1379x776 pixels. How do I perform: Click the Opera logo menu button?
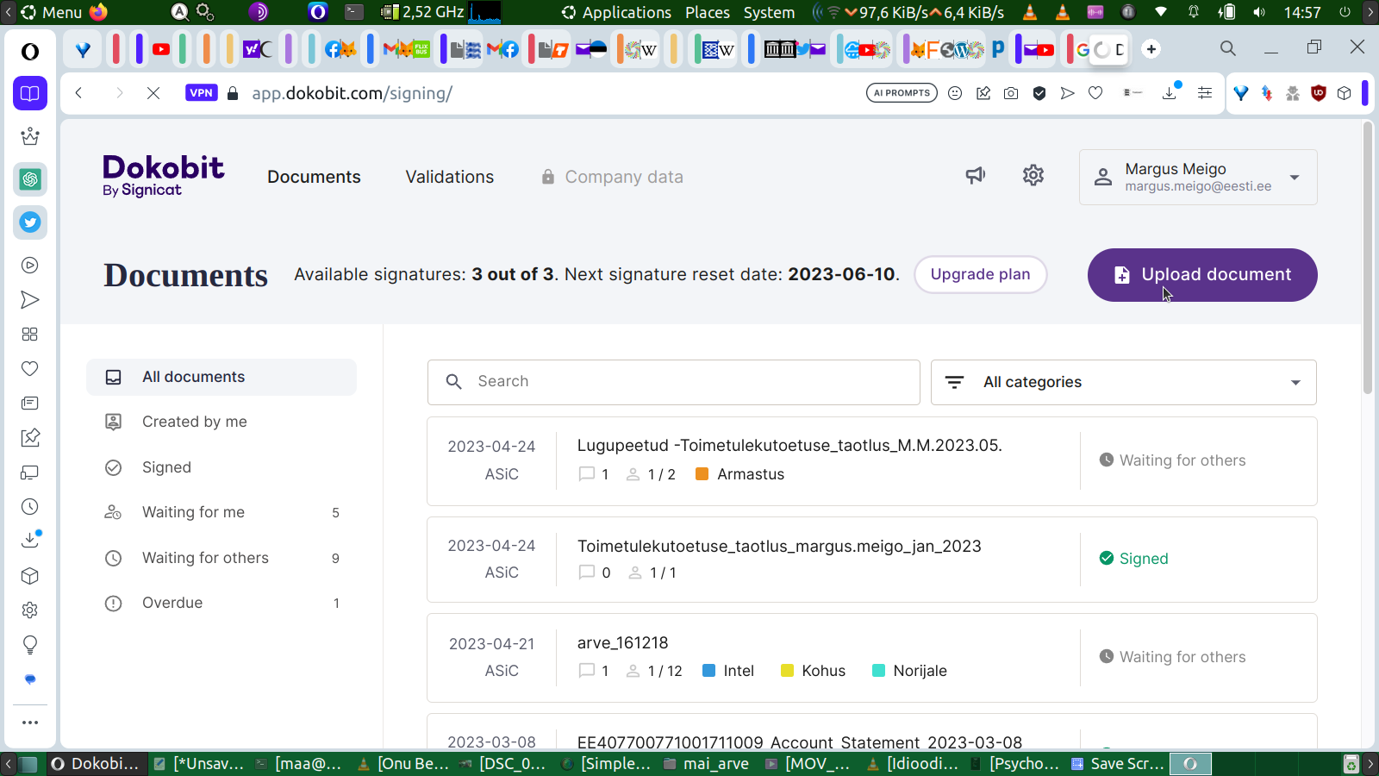tap(30, 52)
